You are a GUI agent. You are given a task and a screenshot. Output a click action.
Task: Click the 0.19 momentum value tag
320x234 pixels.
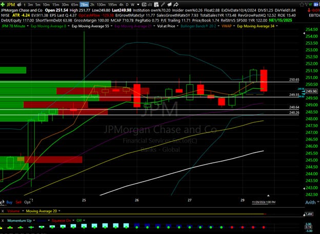[x=309, y=227]
